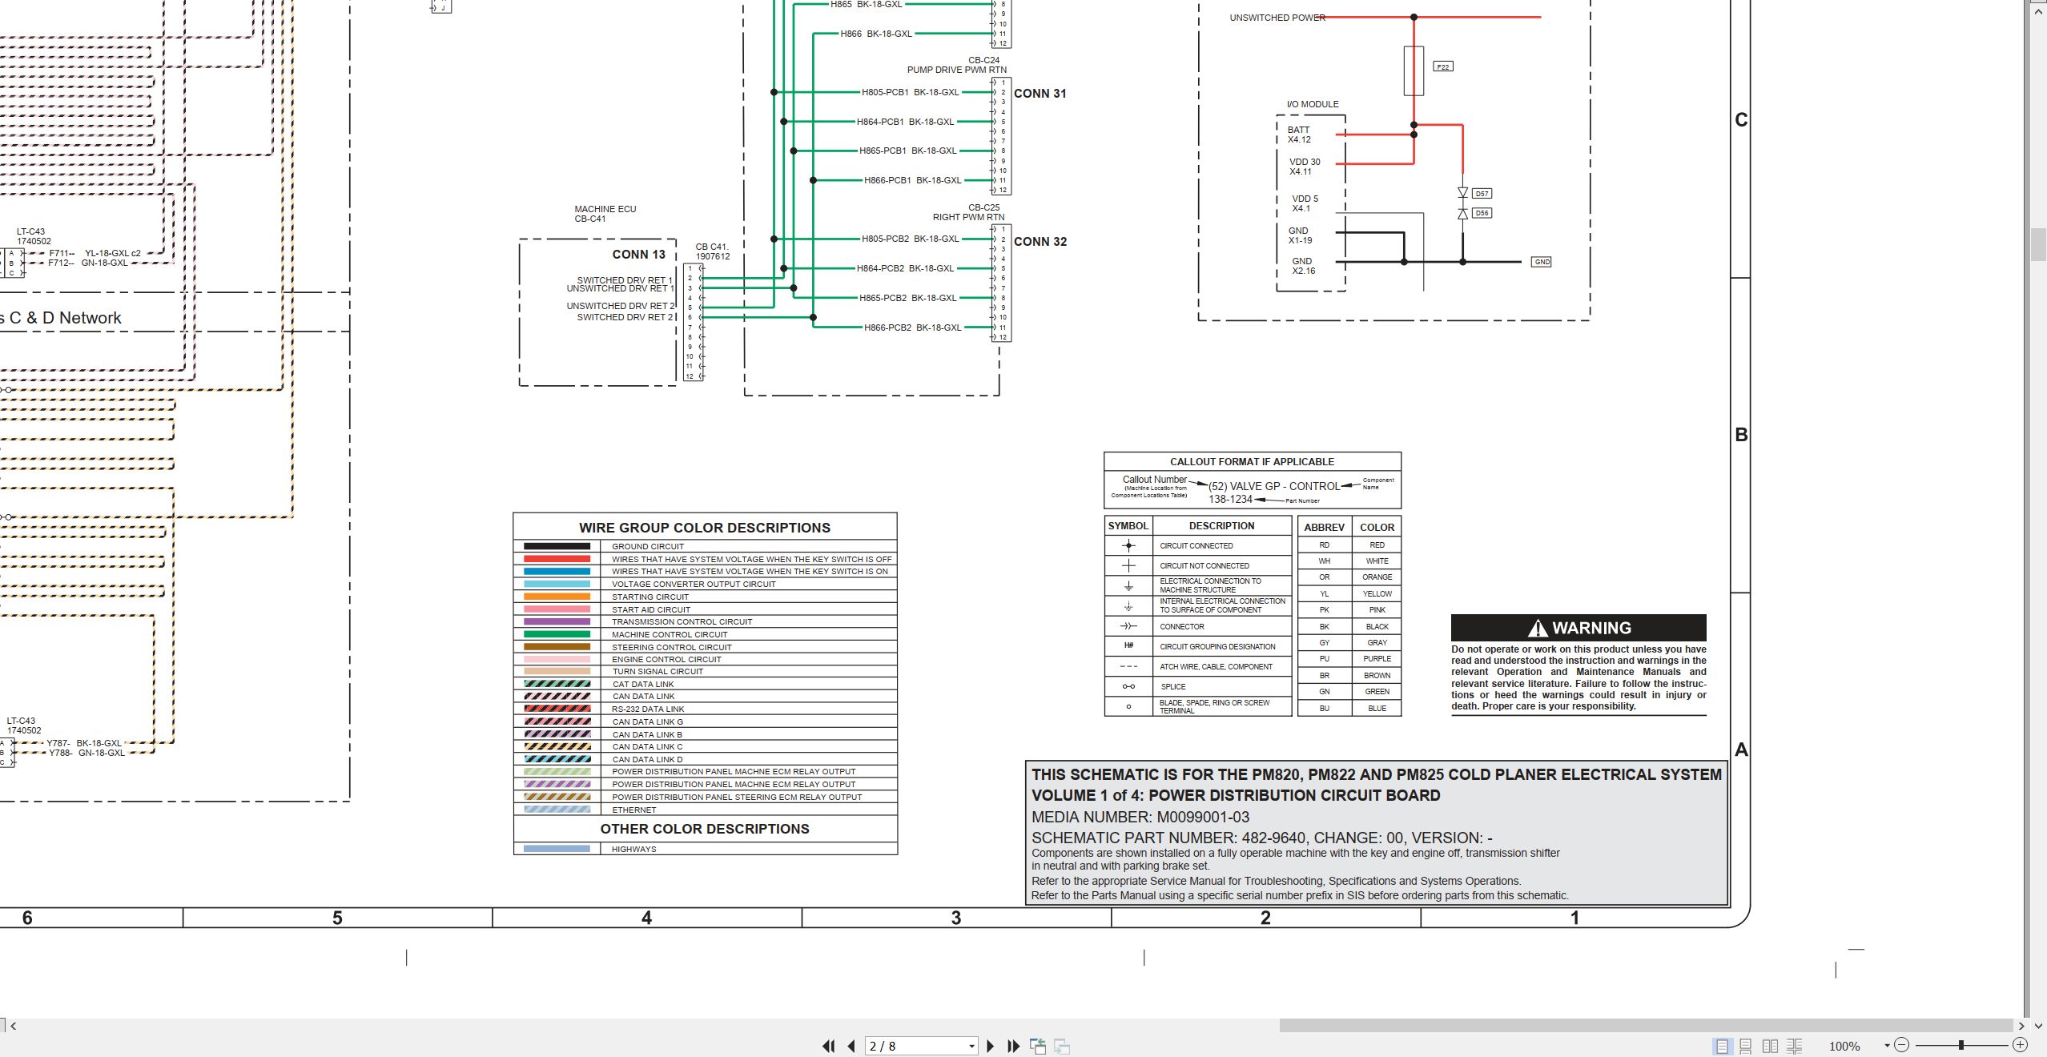Click the grid row marker B
Image resolution: width=2047 pixels, height=1057 pixels.
pyautogui.click(x=1741, y=435)
